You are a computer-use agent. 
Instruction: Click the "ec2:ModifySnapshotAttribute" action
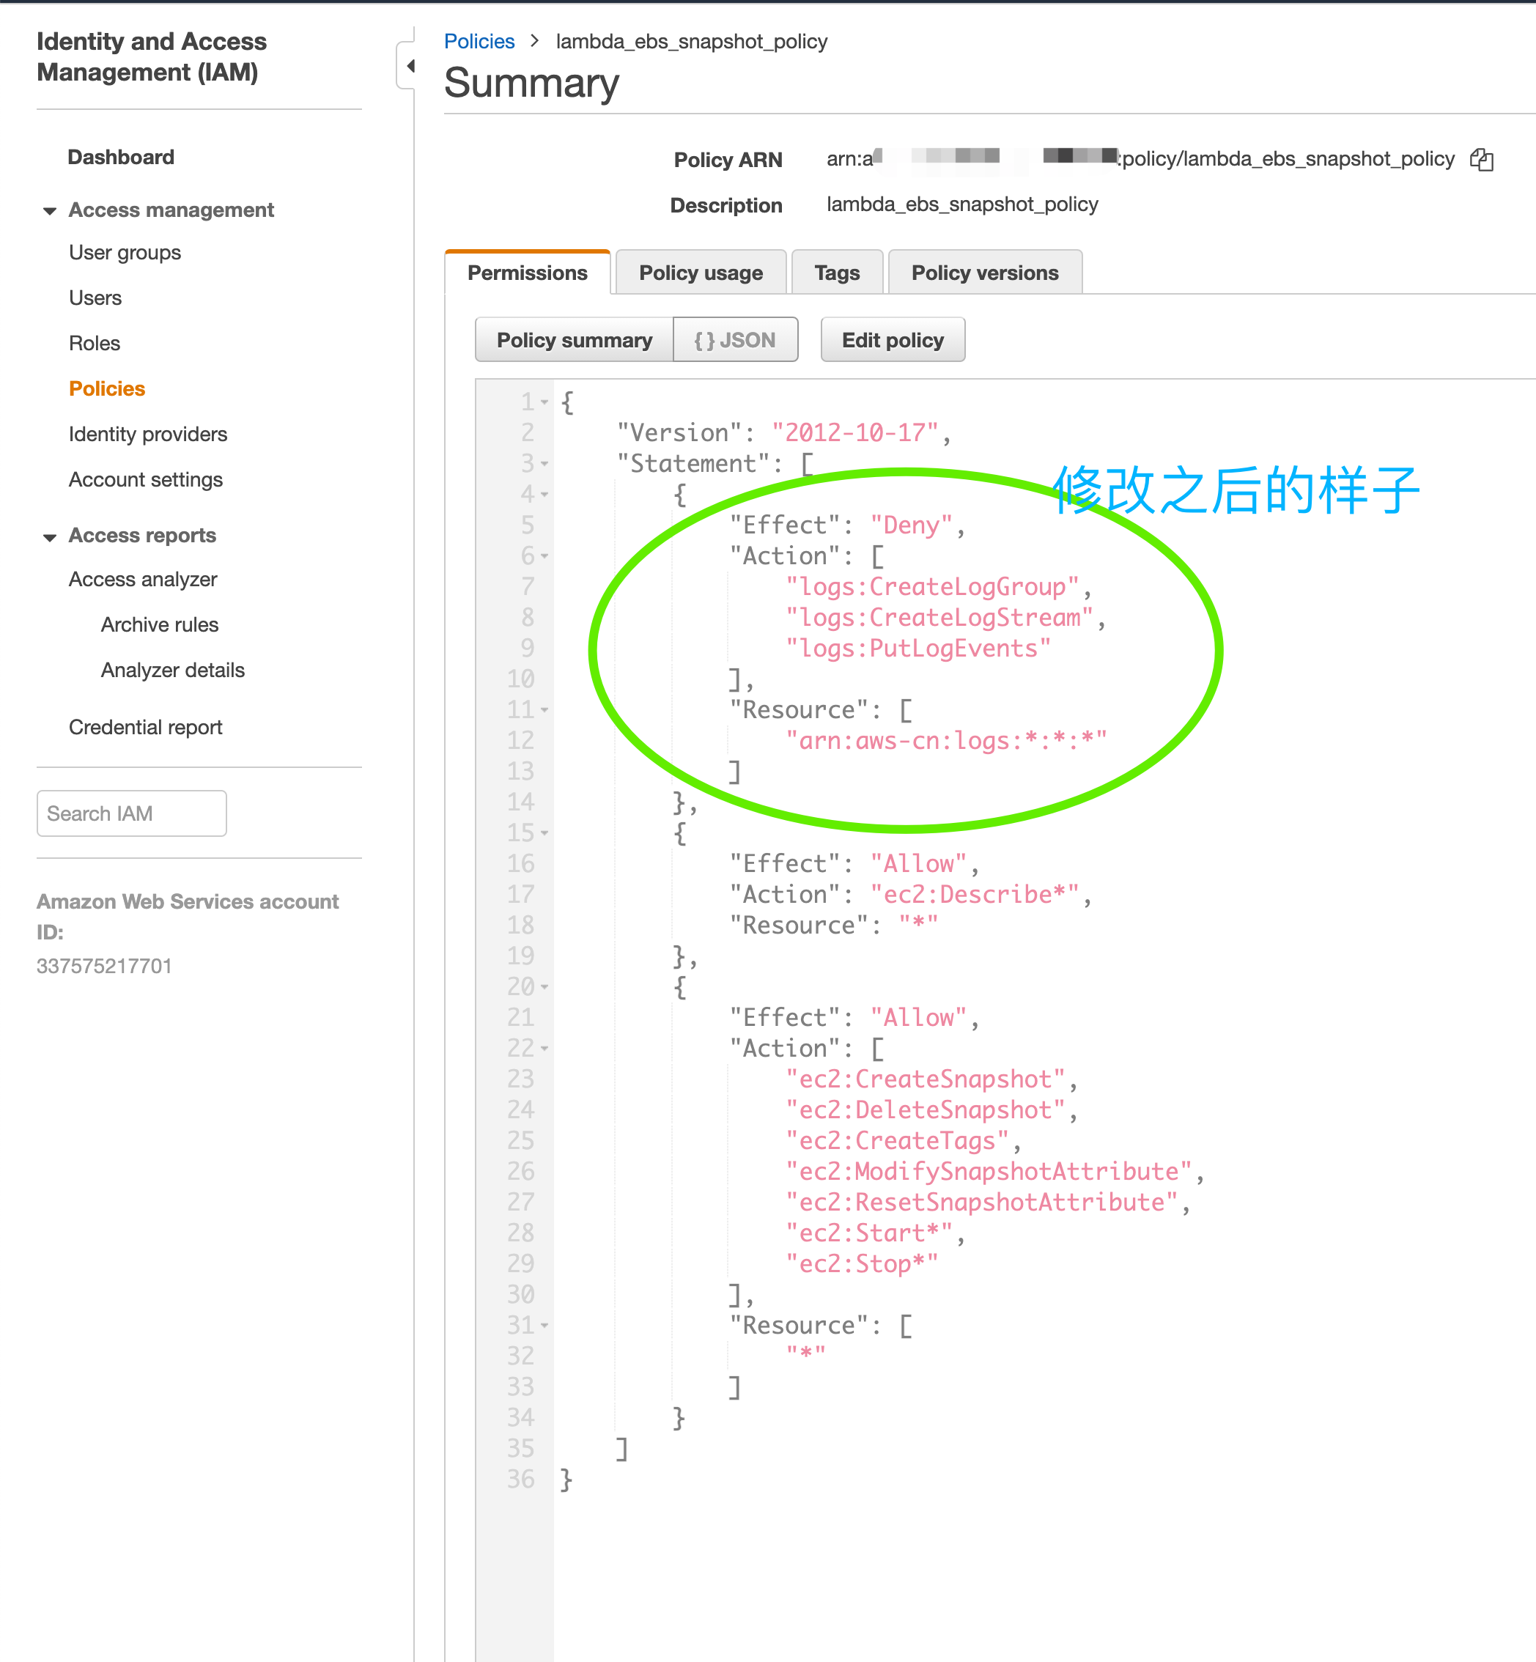[989, 1171]
